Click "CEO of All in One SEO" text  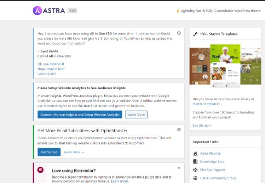point(54,56)
